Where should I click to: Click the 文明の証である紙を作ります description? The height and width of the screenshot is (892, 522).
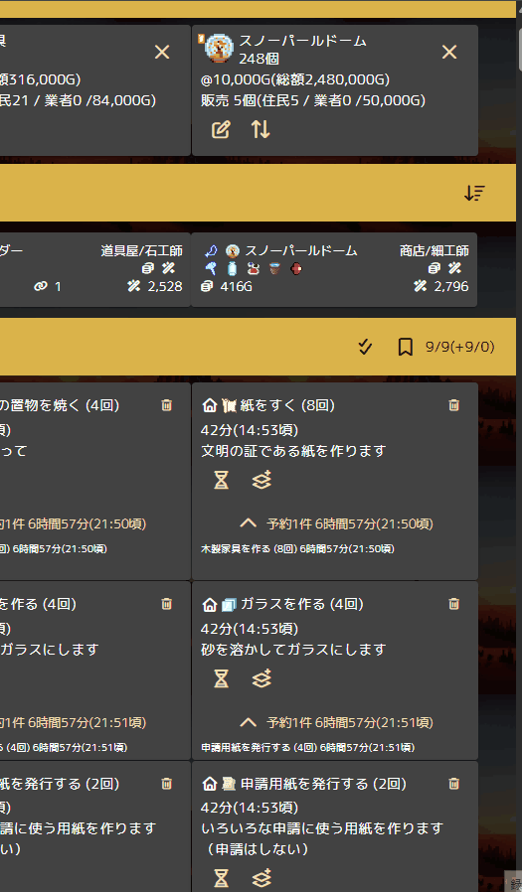pyautogui.click(x=293, y=451)
